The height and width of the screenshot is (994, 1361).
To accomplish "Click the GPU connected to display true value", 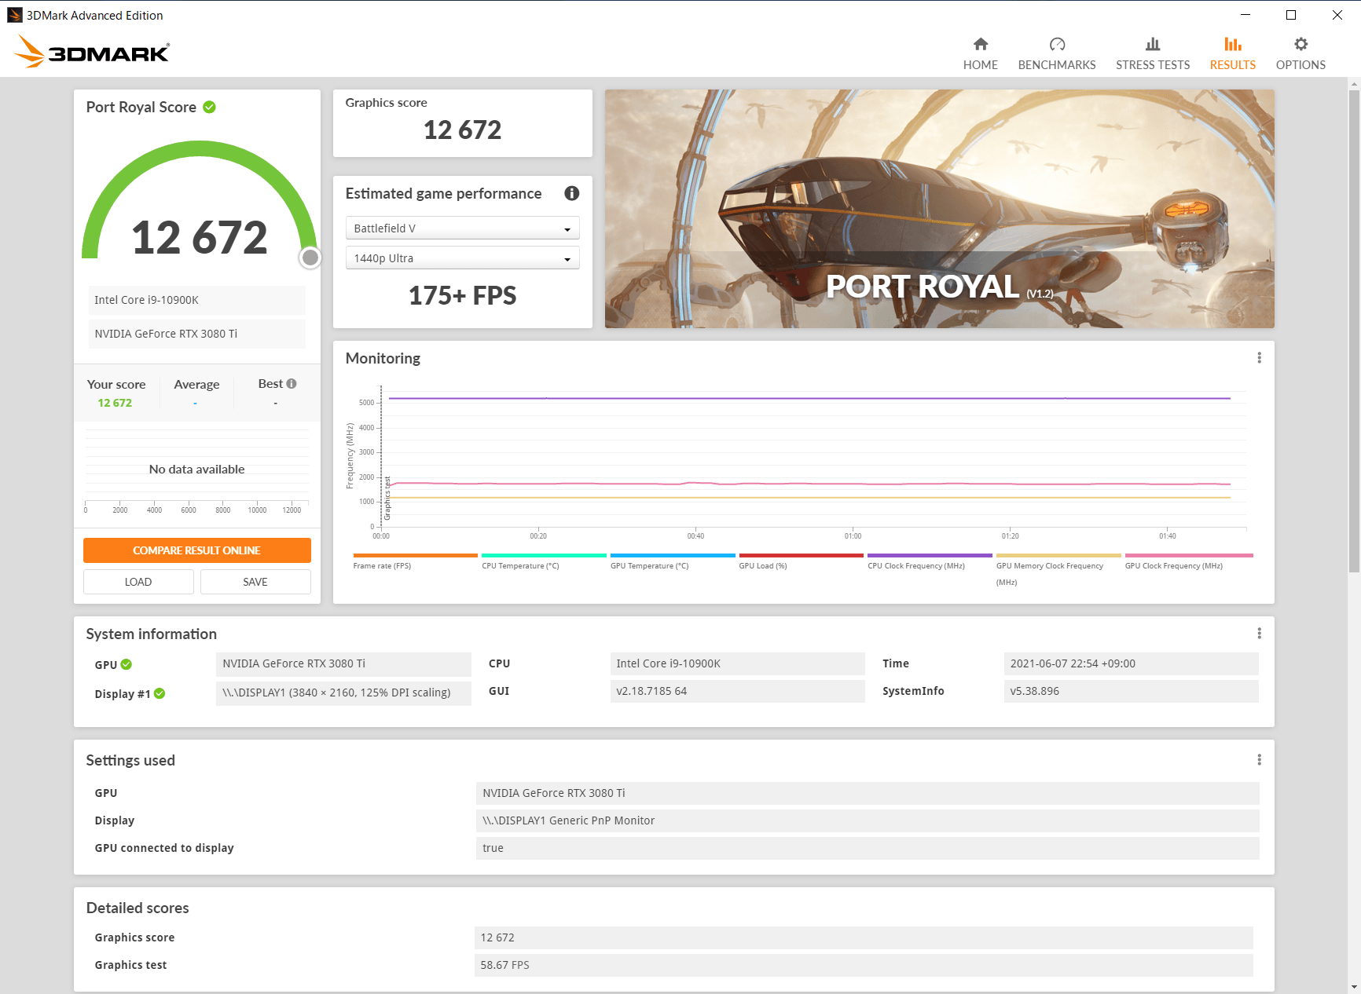I will point(868,848).
